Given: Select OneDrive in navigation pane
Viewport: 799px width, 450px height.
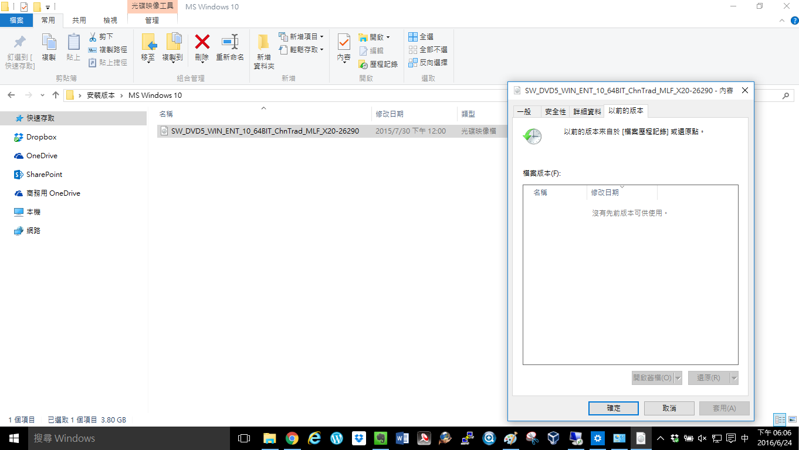Looking at the screenshot, I should (42, 155).
